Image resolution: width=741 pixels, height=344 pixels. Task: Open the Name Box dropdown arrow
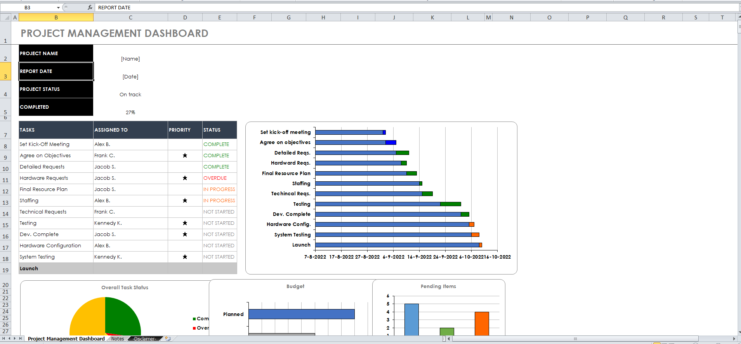coord(58,7)
